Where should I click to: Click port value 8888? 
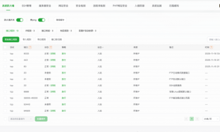click(26, 92)
